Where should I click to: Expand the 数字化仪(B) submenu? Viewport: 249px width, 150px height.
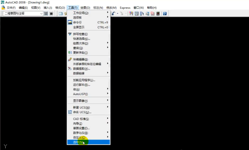pyautogui.click(x=88, y=133)
